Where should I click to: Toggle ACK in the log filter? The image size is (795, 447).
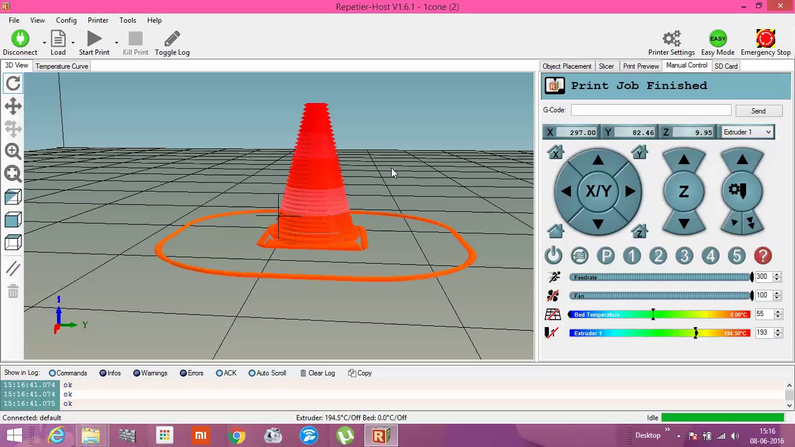pos(226,373)
